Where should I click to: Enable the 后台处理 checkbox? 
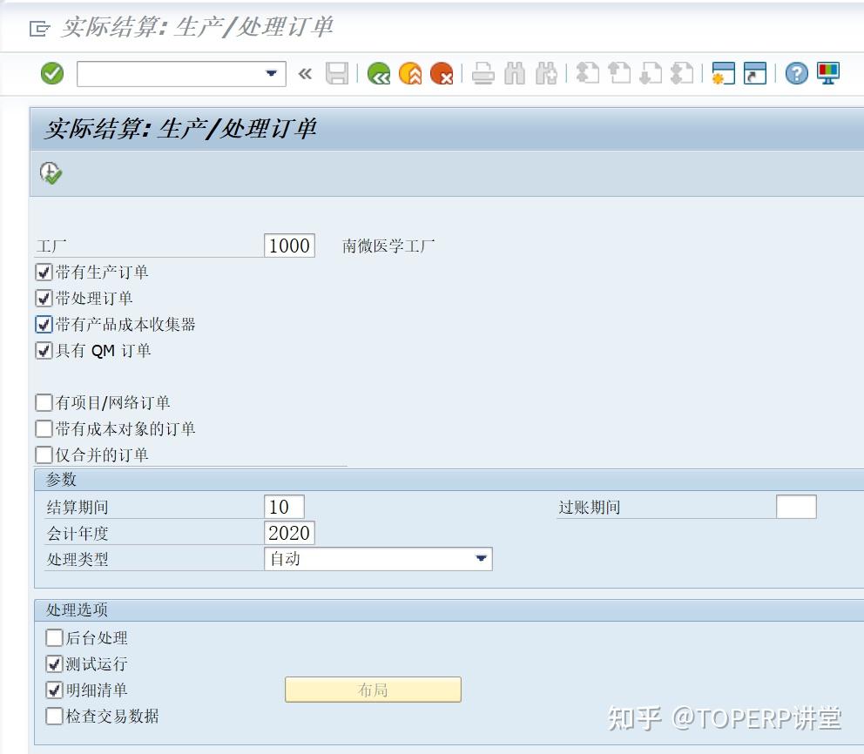[54, 637]
